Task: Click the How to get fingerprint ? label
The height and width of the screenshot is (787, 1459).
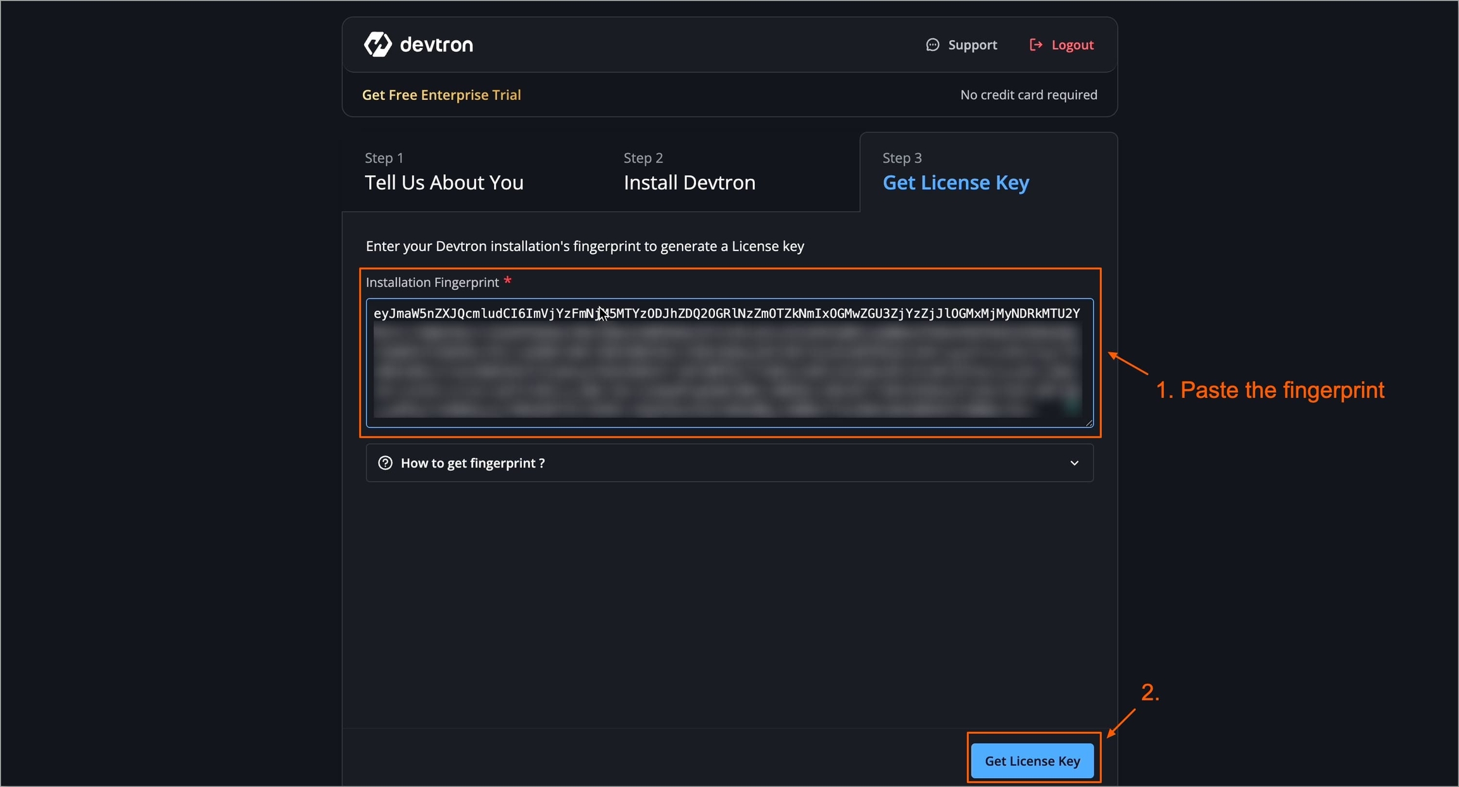Action: 472,463
